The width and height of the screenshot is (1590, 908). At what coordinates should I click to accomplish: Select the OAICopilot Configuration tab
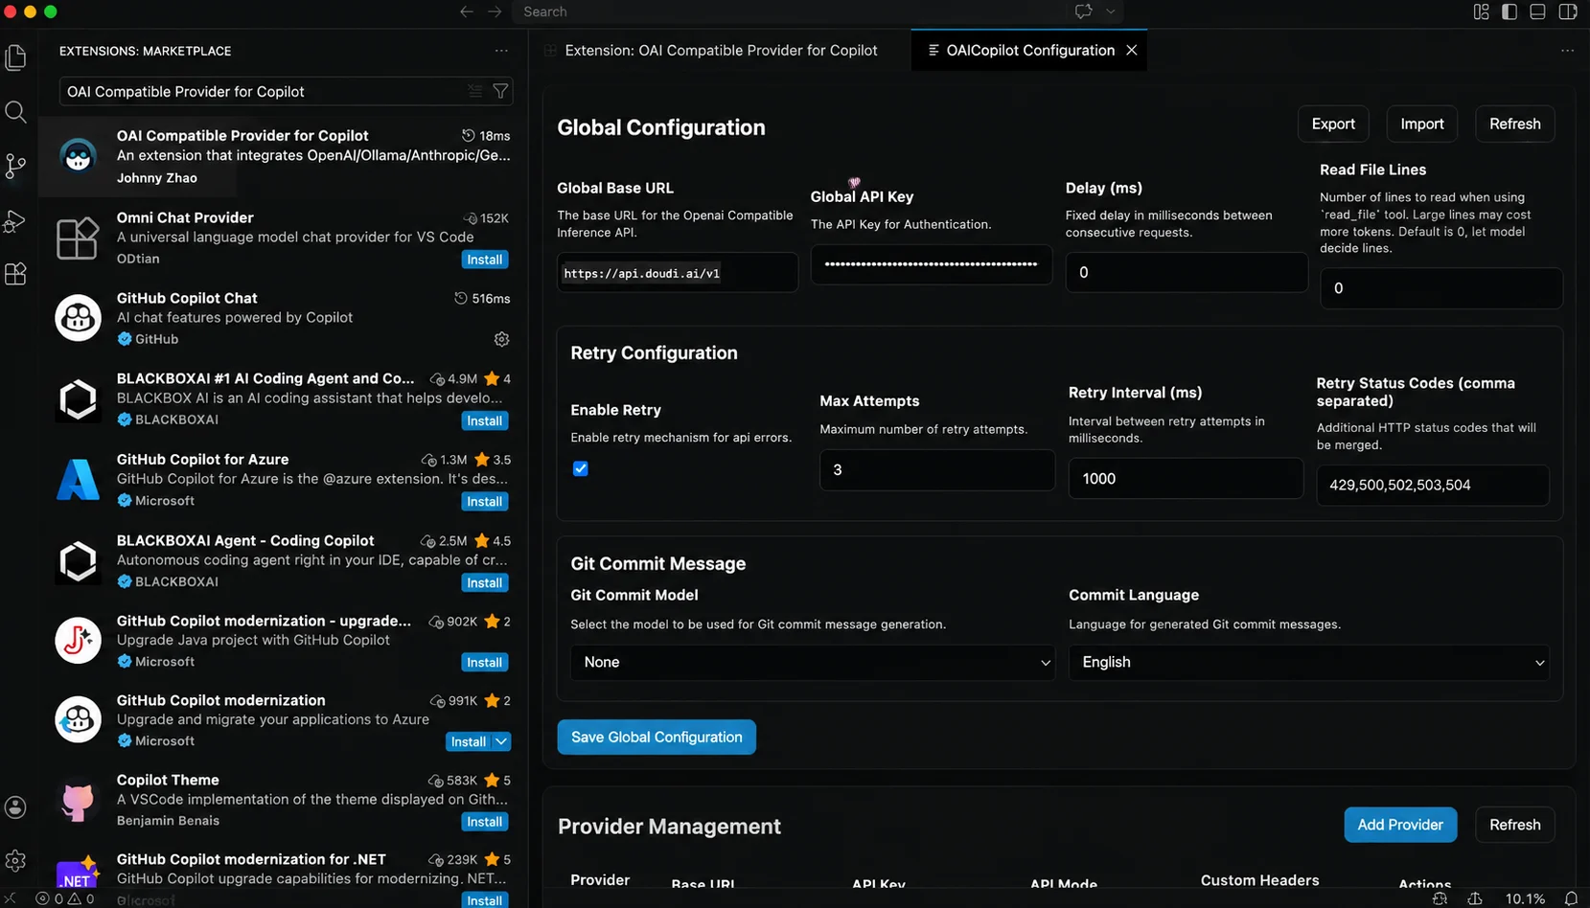1029,50
